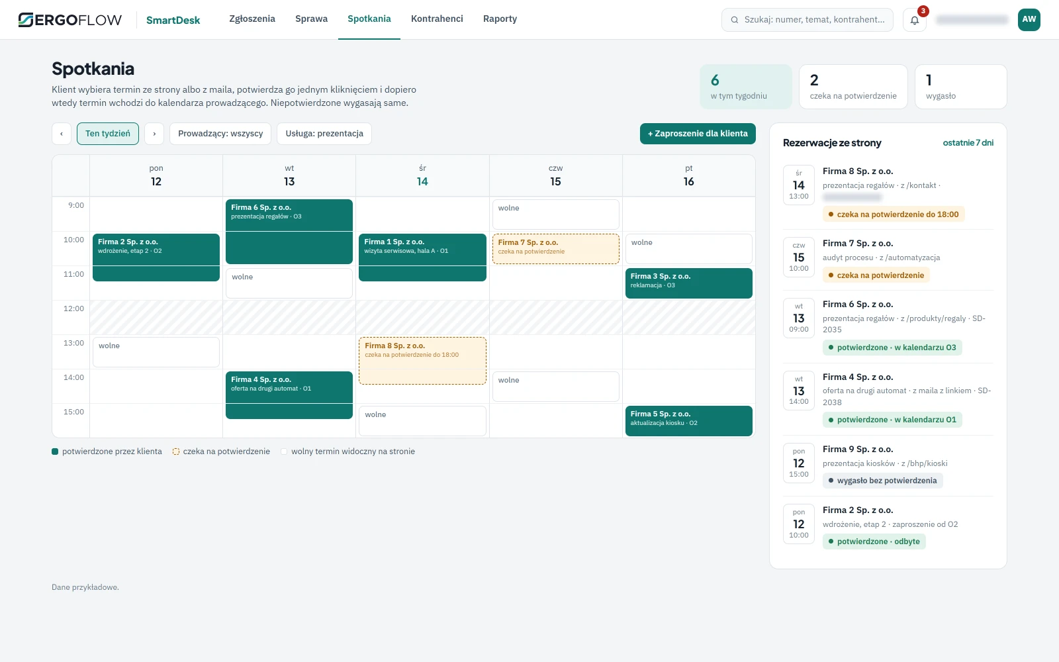Select free slot Wednesday 15:00
The height and width of the screenshot is (662, 1059).
coord(422,421)
